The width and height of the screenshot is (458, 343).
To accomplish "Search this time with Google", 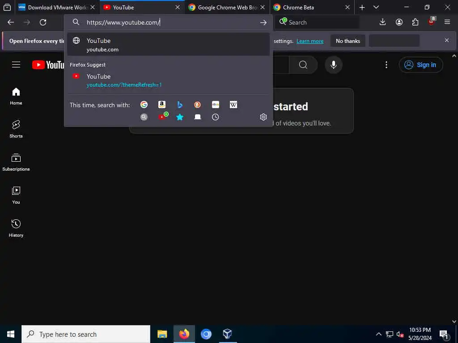I will 144,105.
